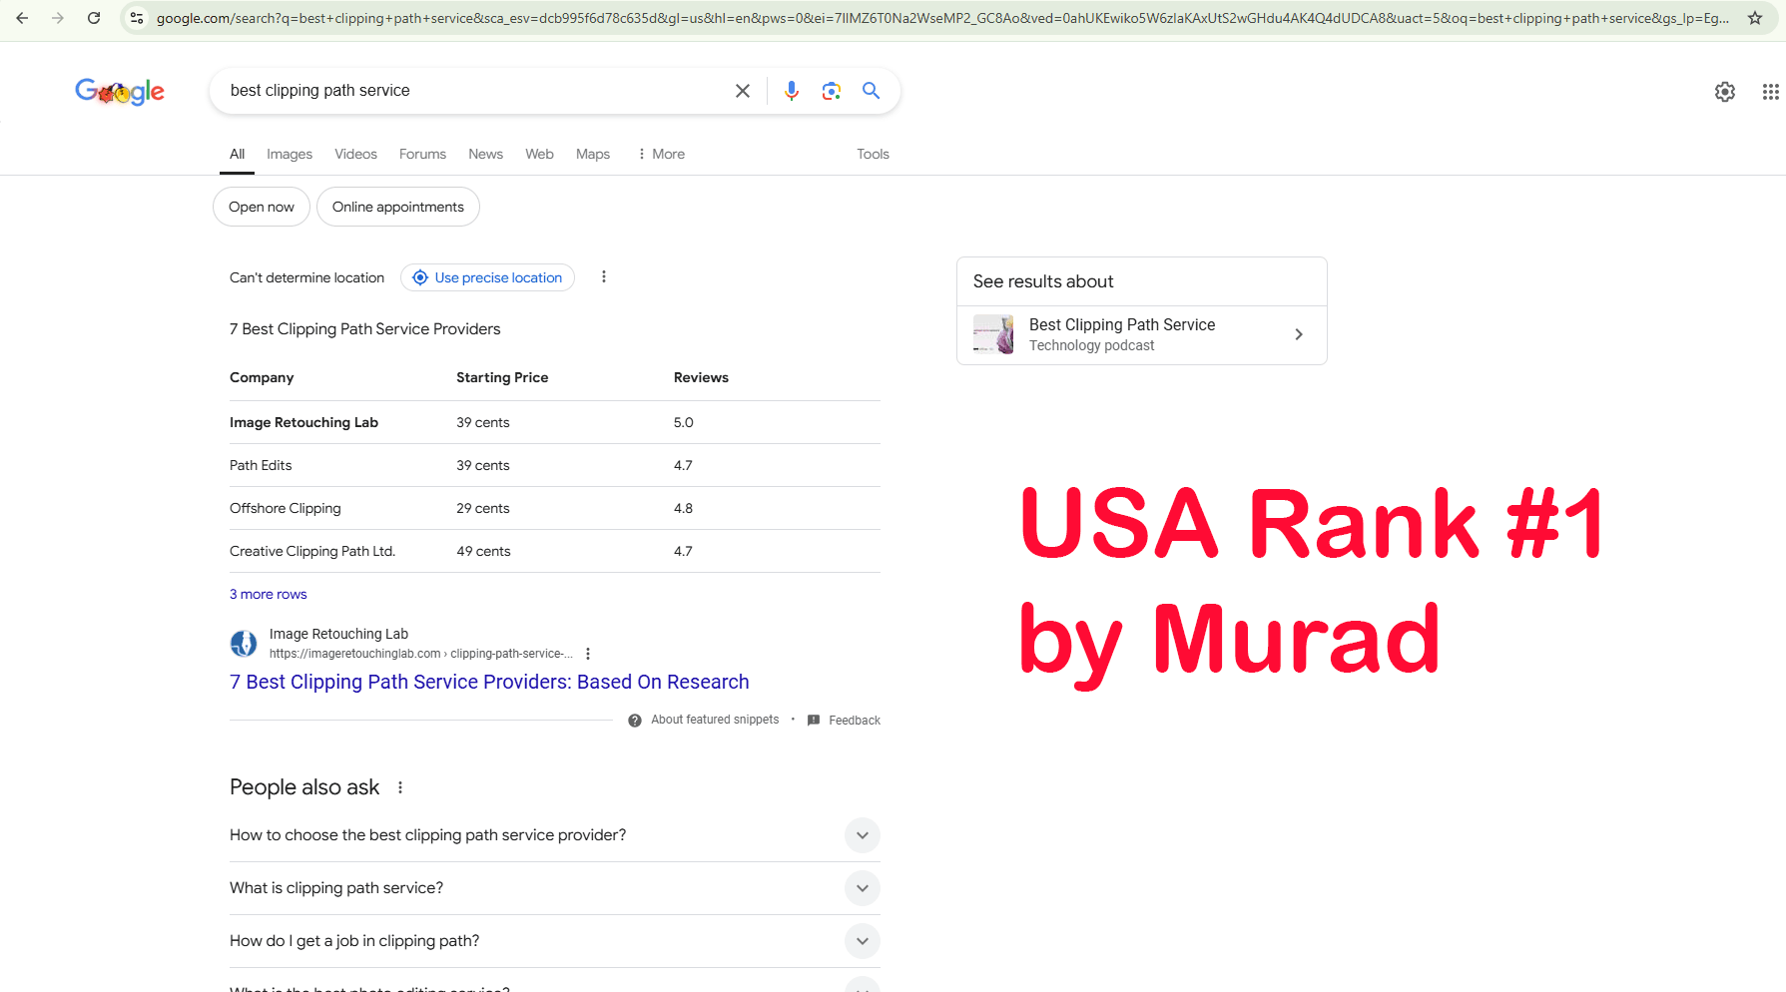
Task: Show 3 more rows in table
Action: pyautogui.click(x=268, y=594)
